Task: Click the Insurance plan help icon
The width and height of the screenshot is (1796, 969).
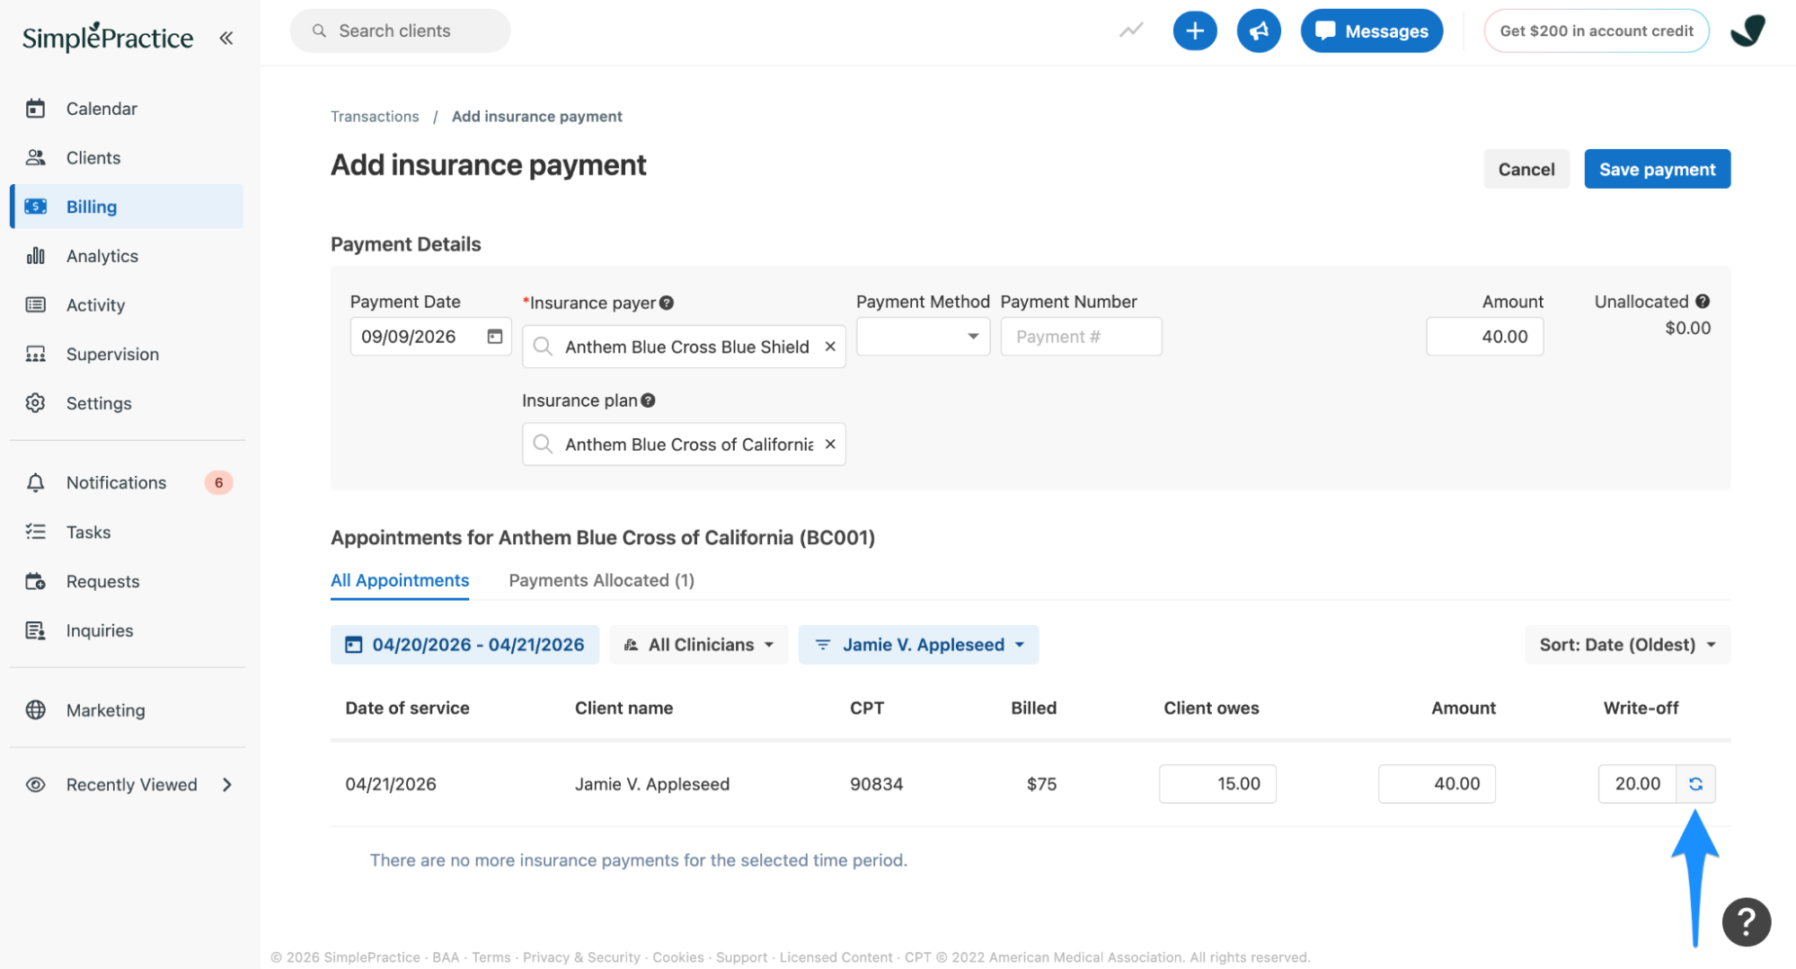Action: [x=648, y=401]
